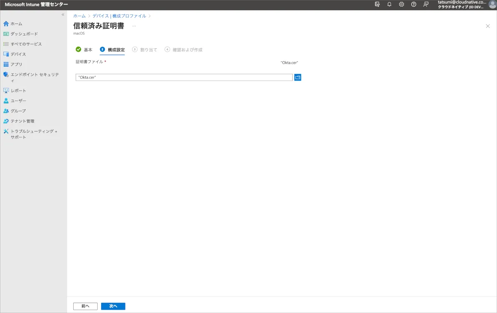Click the feedback person icon

click(426, 4)
